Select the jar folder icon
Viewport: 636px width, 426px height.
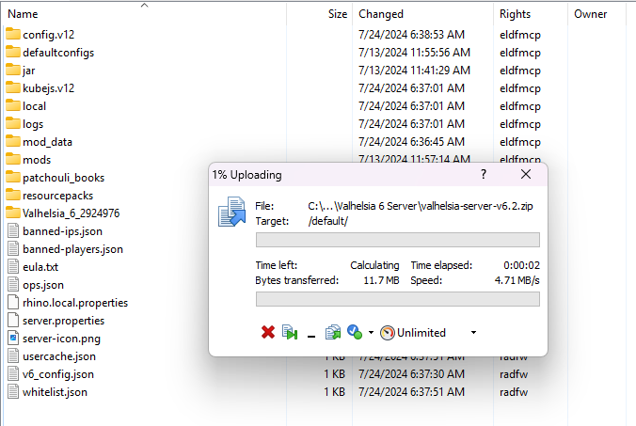tap(13, 70)
